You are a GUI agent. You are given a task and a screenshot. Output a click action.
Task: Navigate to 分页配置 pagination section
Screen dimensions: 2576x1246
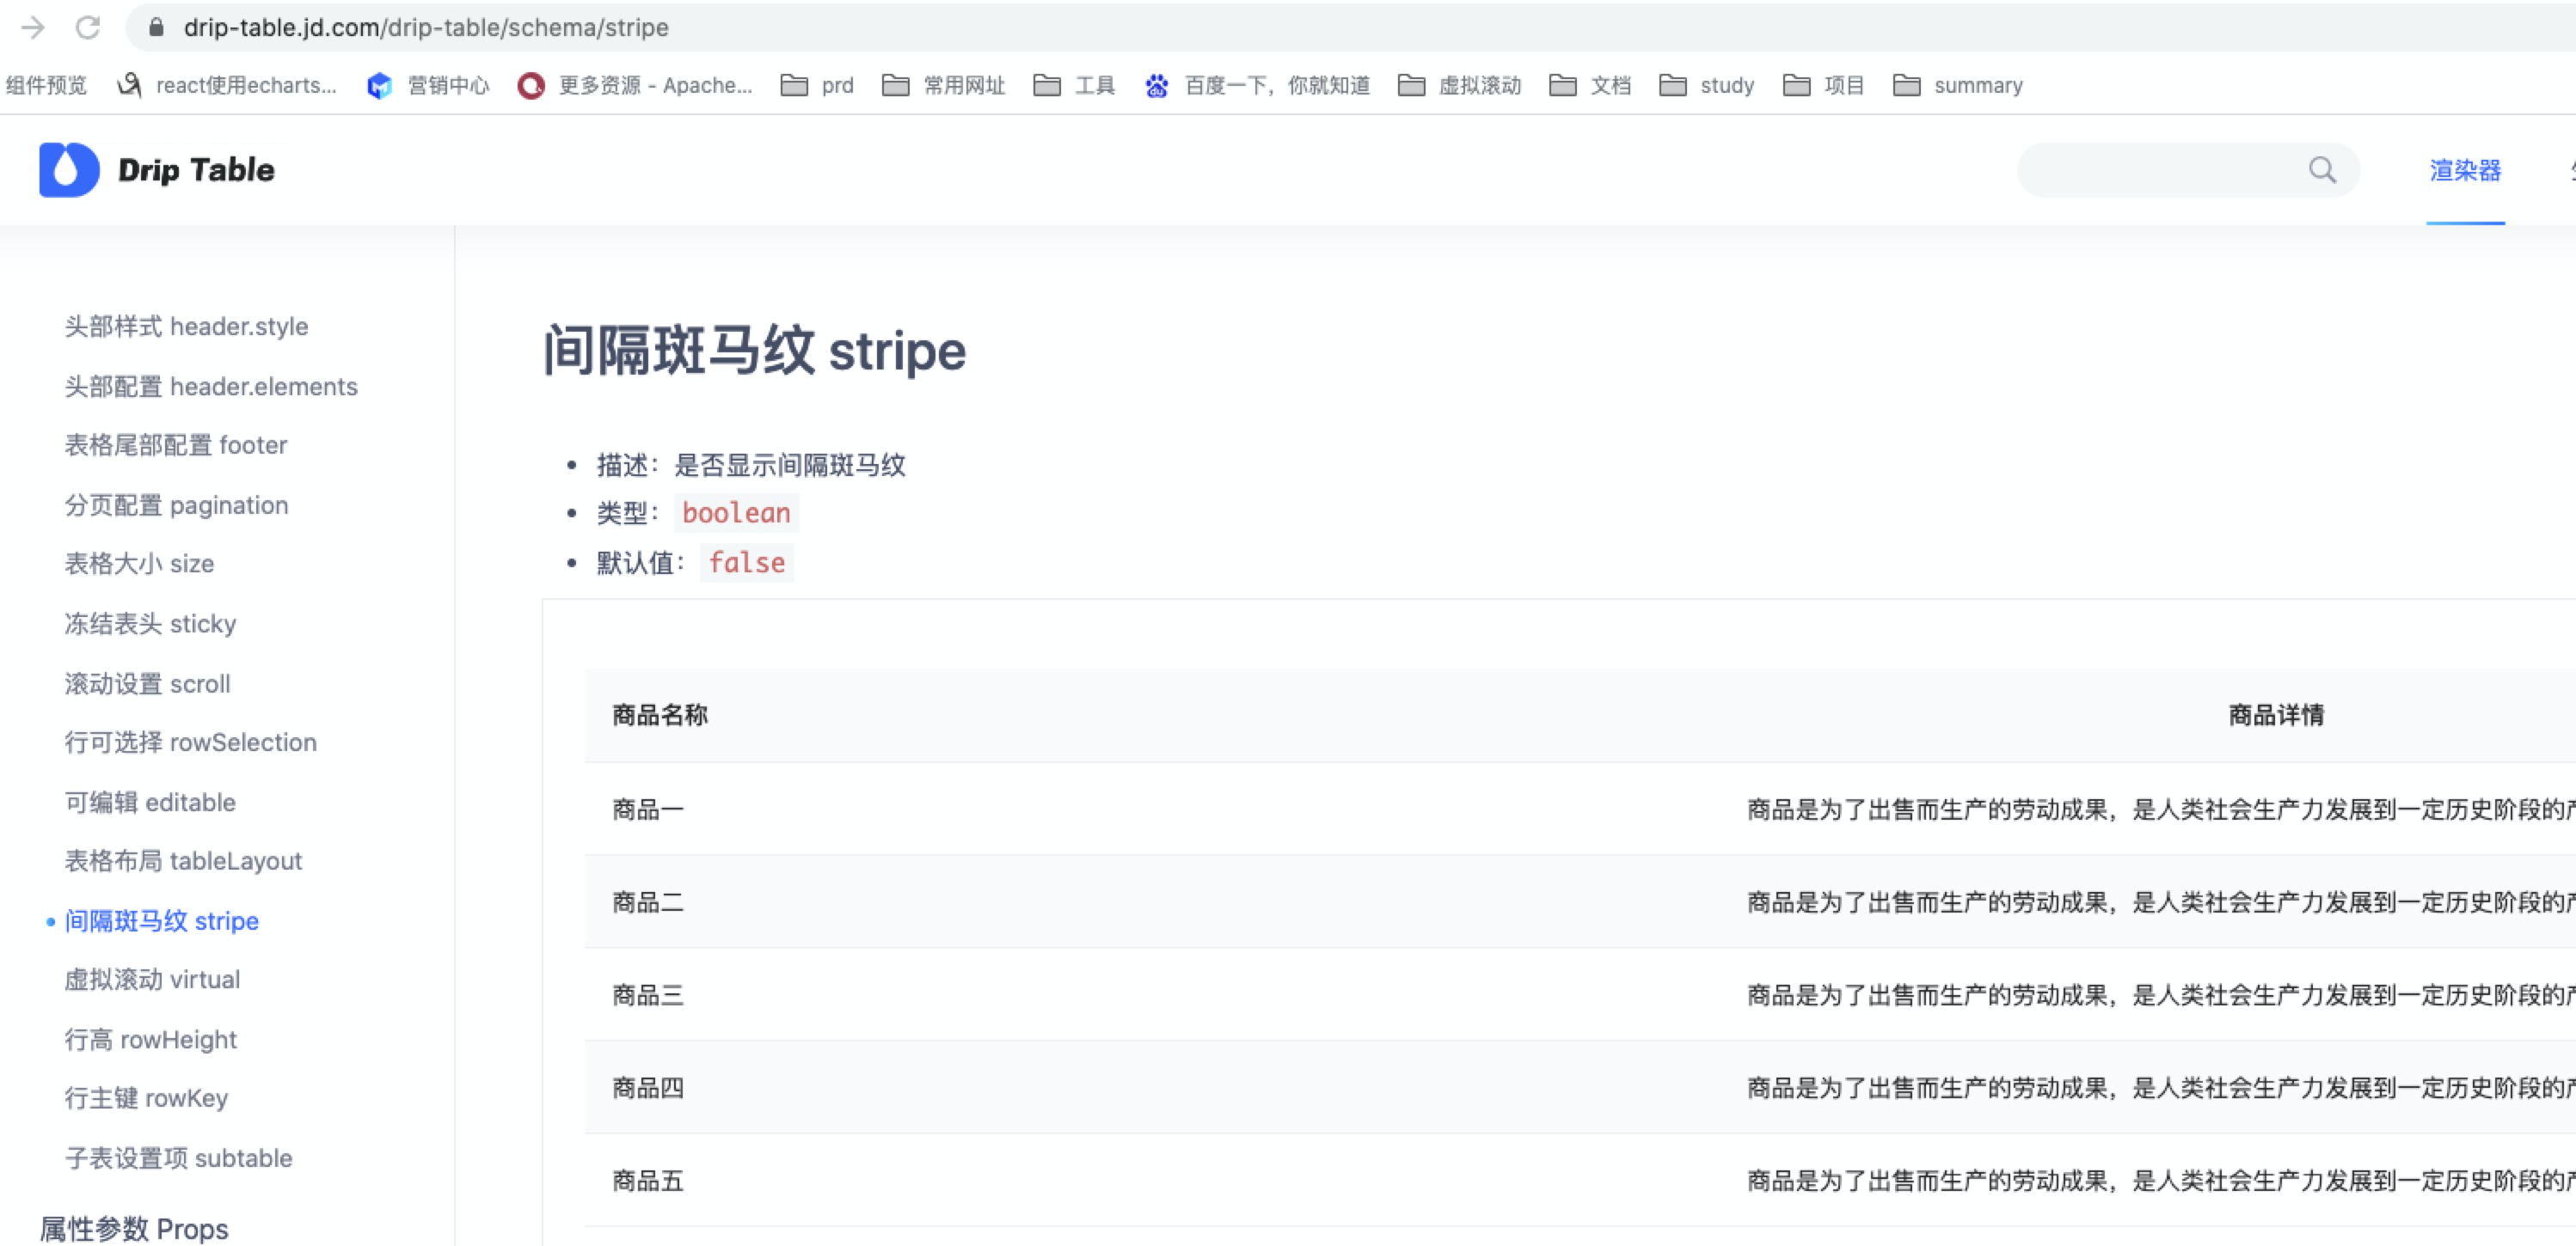pos(176,504)
